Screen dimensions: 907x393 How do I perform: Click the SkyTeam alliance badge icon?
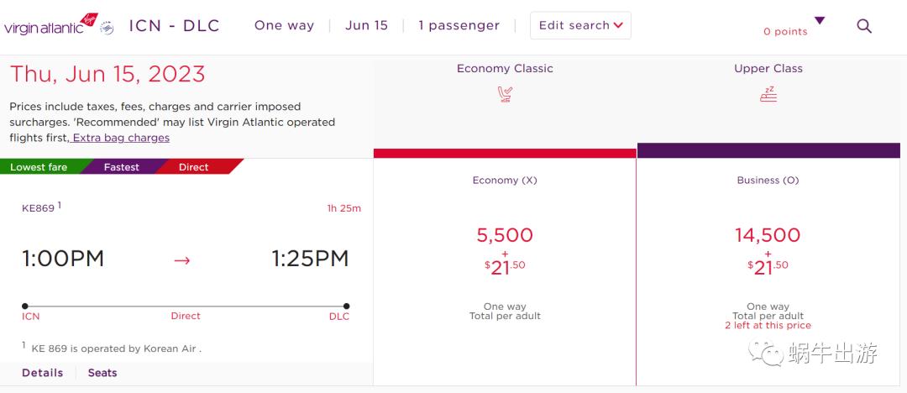click(x=107, y=28)
